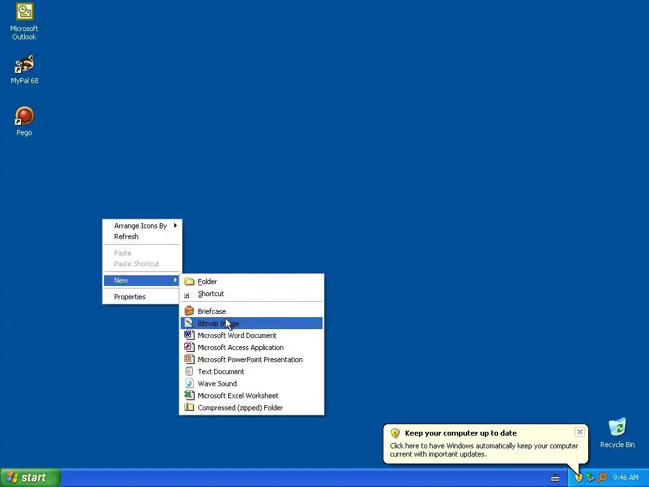Click the Excel Worksheet icon in submenu
The width and height of the screenshot is (649, 487).
pyautogui.click(x=189, y=396)
